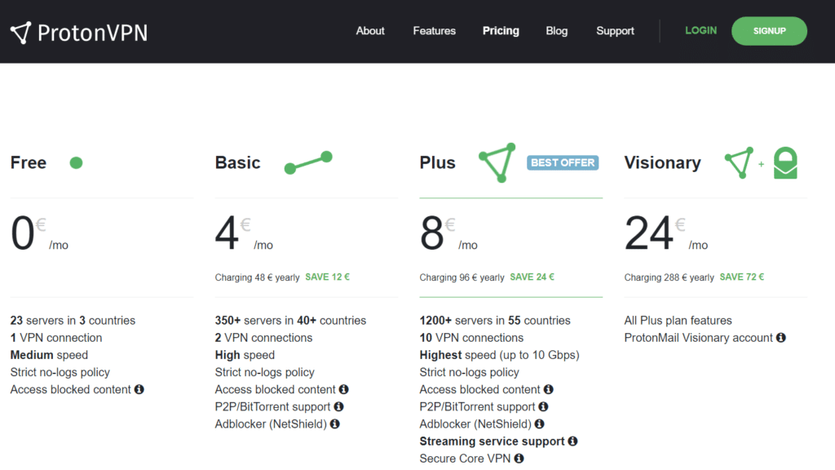Image resolution: width=835 pixels, height=470 pixels.
Task: Click info icon for Secure Core VPN
Action: pyautogui.click(x=519, y=459)
